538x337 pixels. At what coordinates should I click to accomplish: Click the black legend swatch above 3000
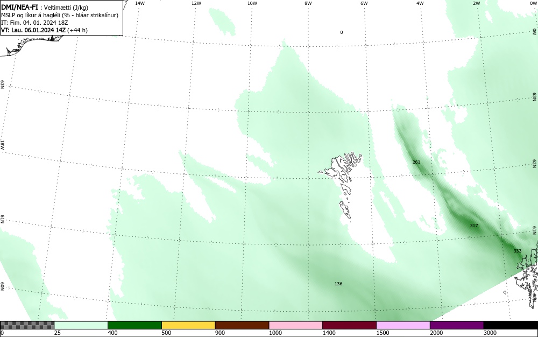tap(511, 325)
